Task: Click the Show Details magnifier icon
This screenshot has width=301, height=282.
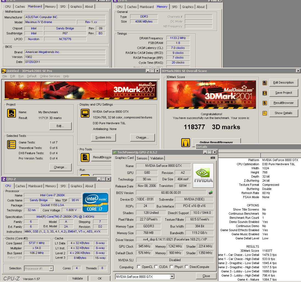Action: click(x=265, y=113)
